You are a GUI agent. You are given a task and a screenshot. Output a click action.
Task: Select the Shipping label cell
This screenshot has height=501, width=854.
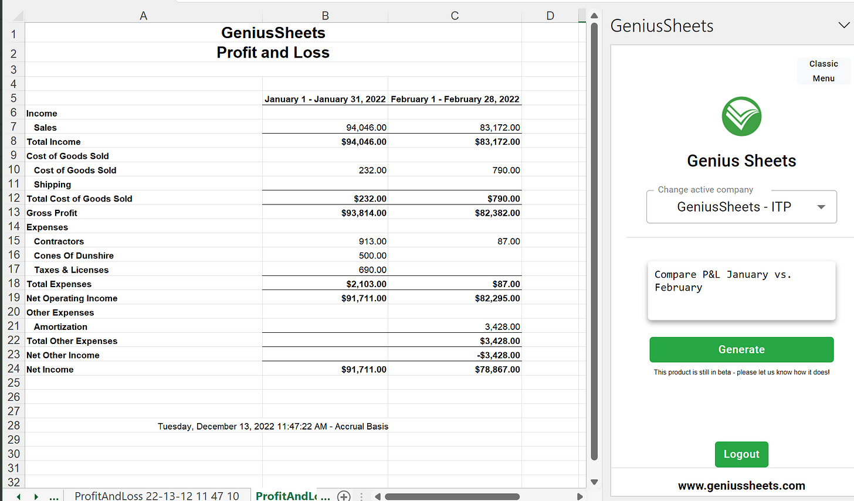pos(143,184)
